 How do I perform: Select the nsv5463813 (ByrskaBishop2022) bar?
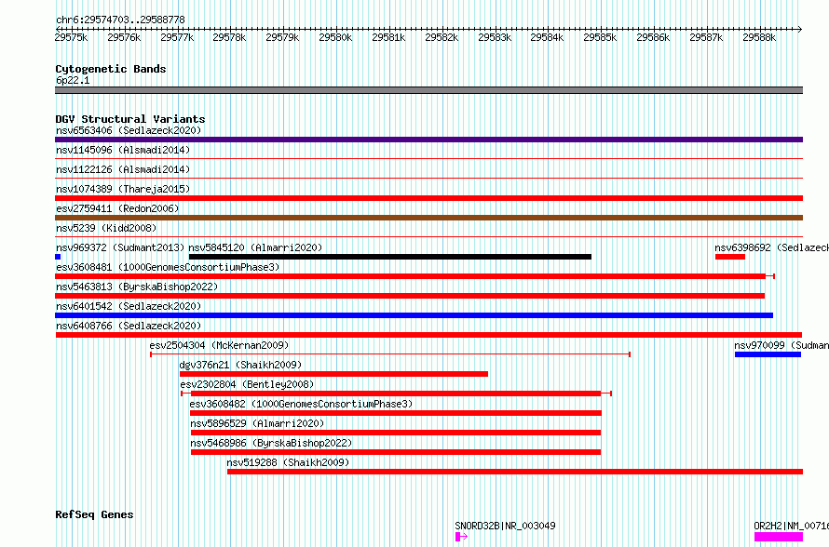(x=410, y=296)
